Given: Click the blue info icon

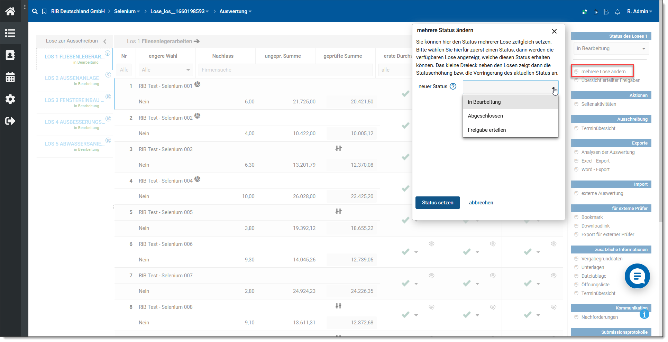Looking at the screenshot, I should click(x=644, y=314).
